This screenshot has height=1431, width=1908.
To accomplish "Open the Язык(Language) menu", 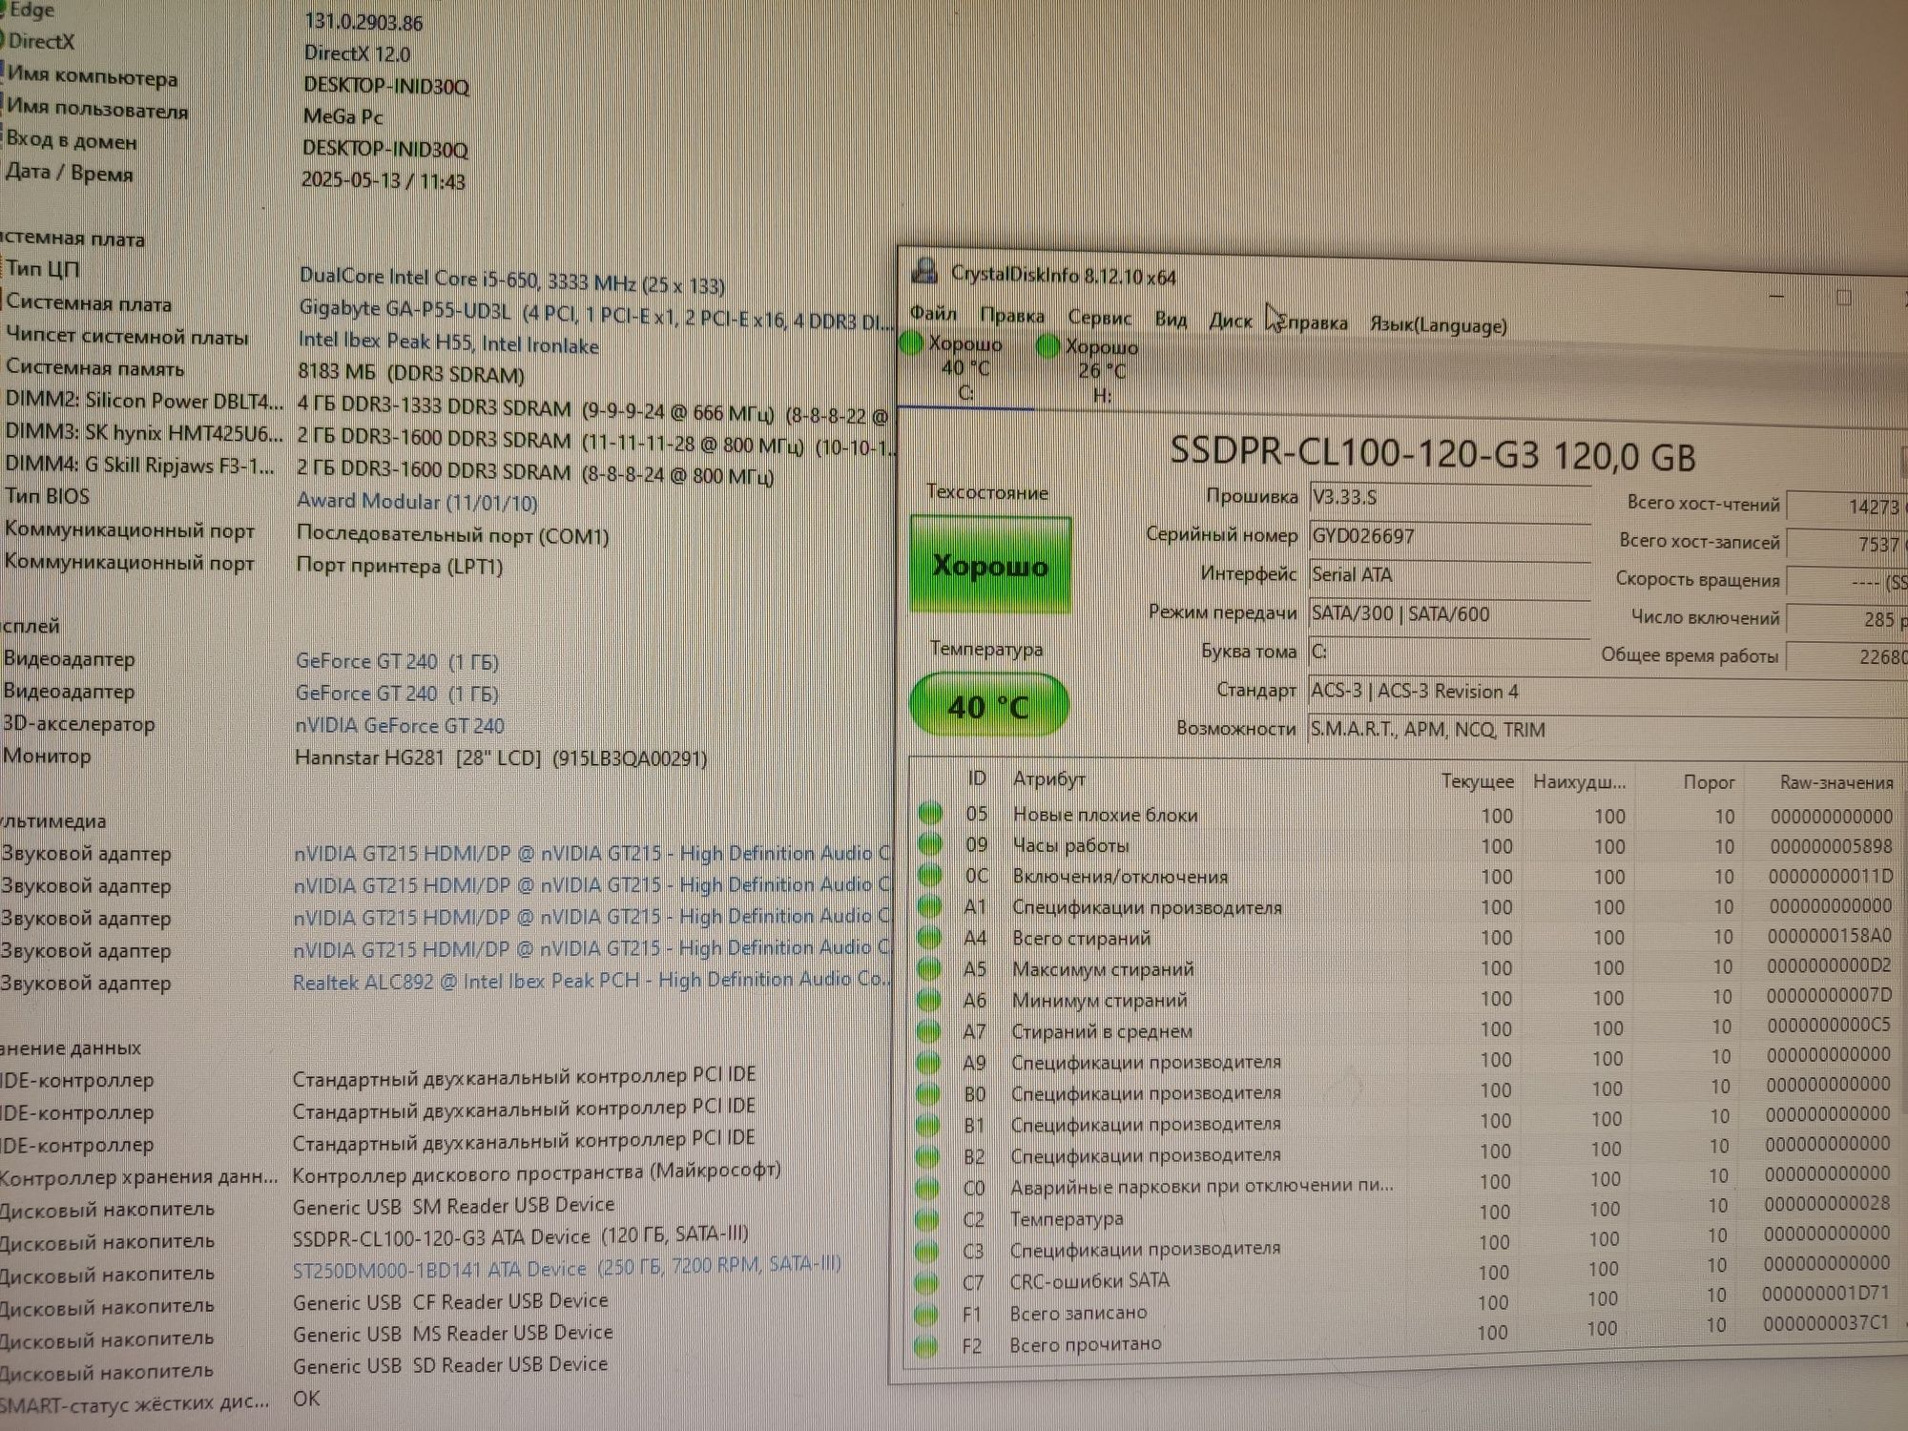I will (x=1438, y=324).
